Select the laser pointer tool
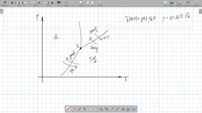 tap(112, 109)
